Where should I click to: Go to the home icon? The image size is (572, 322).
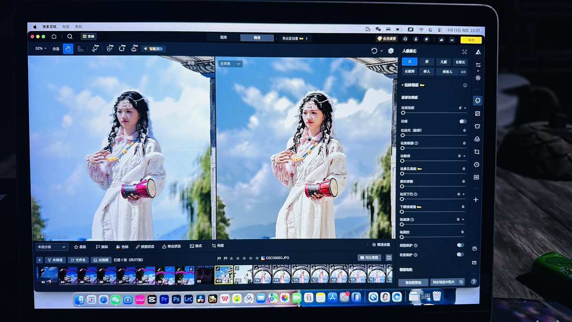54,36
